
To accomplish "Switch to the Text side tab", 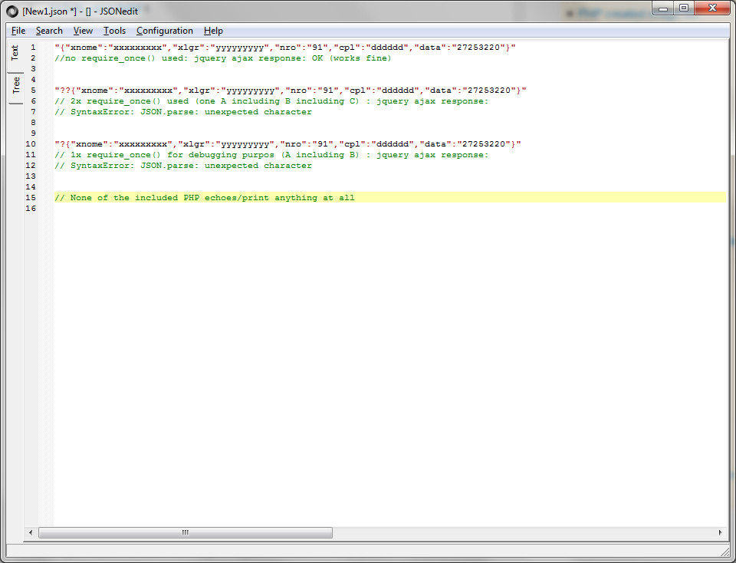I will (x=15, y=53).
